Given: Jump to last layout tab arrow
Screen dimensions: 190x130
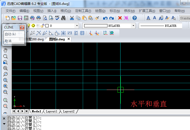Looking at the screenshot, I should tap(27, 111).
